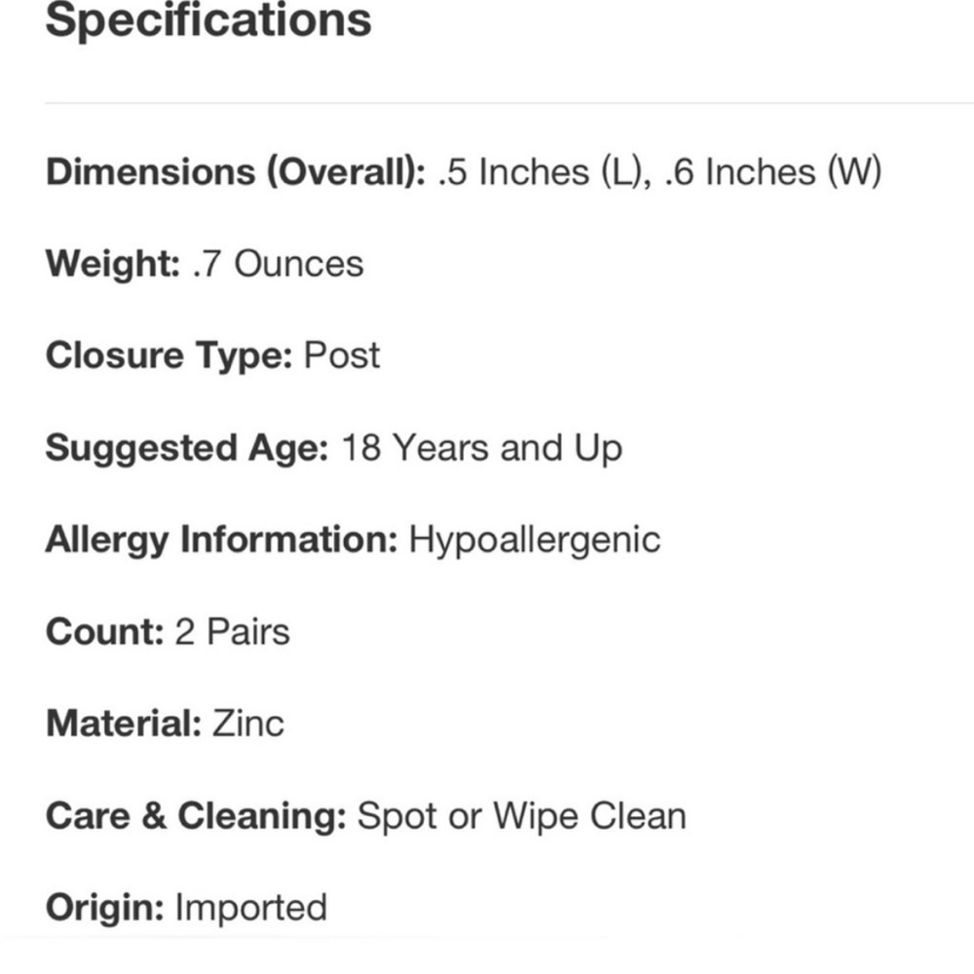This screenshot has width=974, height=974.
Task: Click the 2 Pairs value
Action: point(233,632)
